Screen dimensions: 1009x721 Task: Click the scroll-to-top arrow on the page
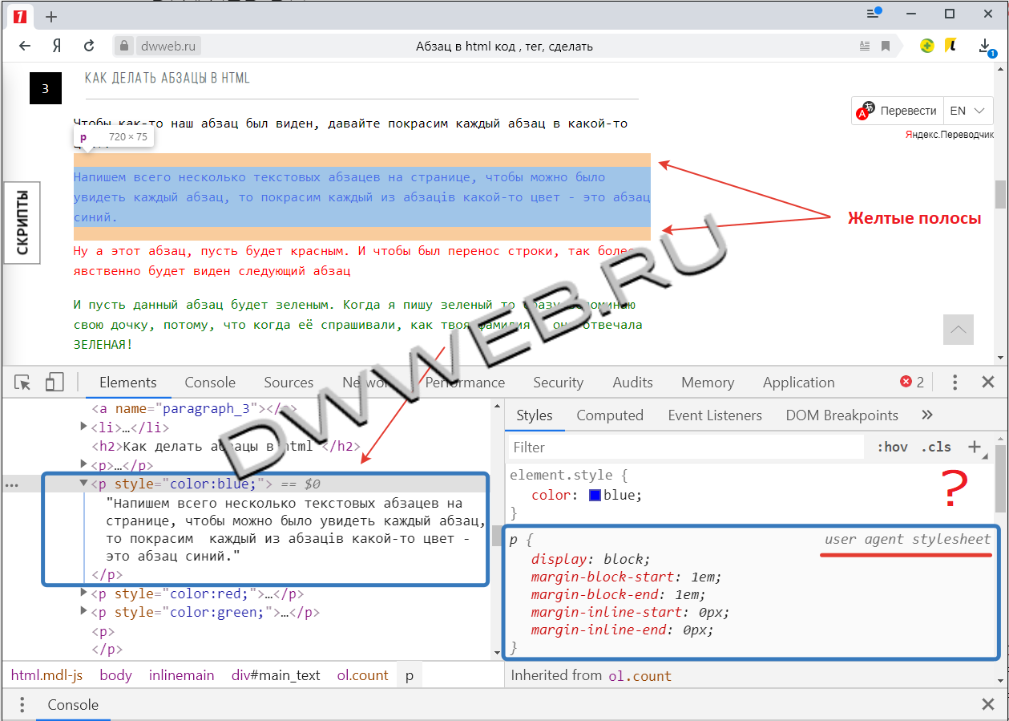[959, 329]
